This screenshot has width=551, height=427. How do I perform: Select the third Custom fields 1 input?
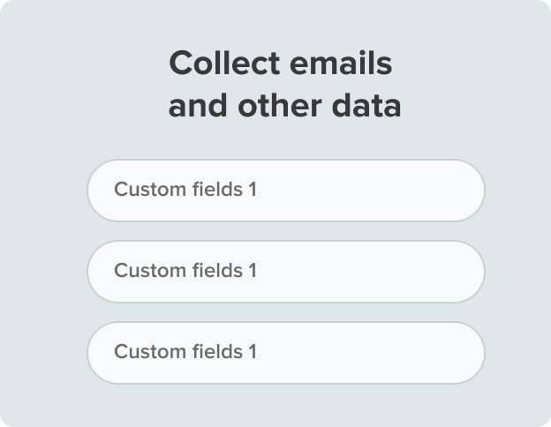click(x=285, y=352)
